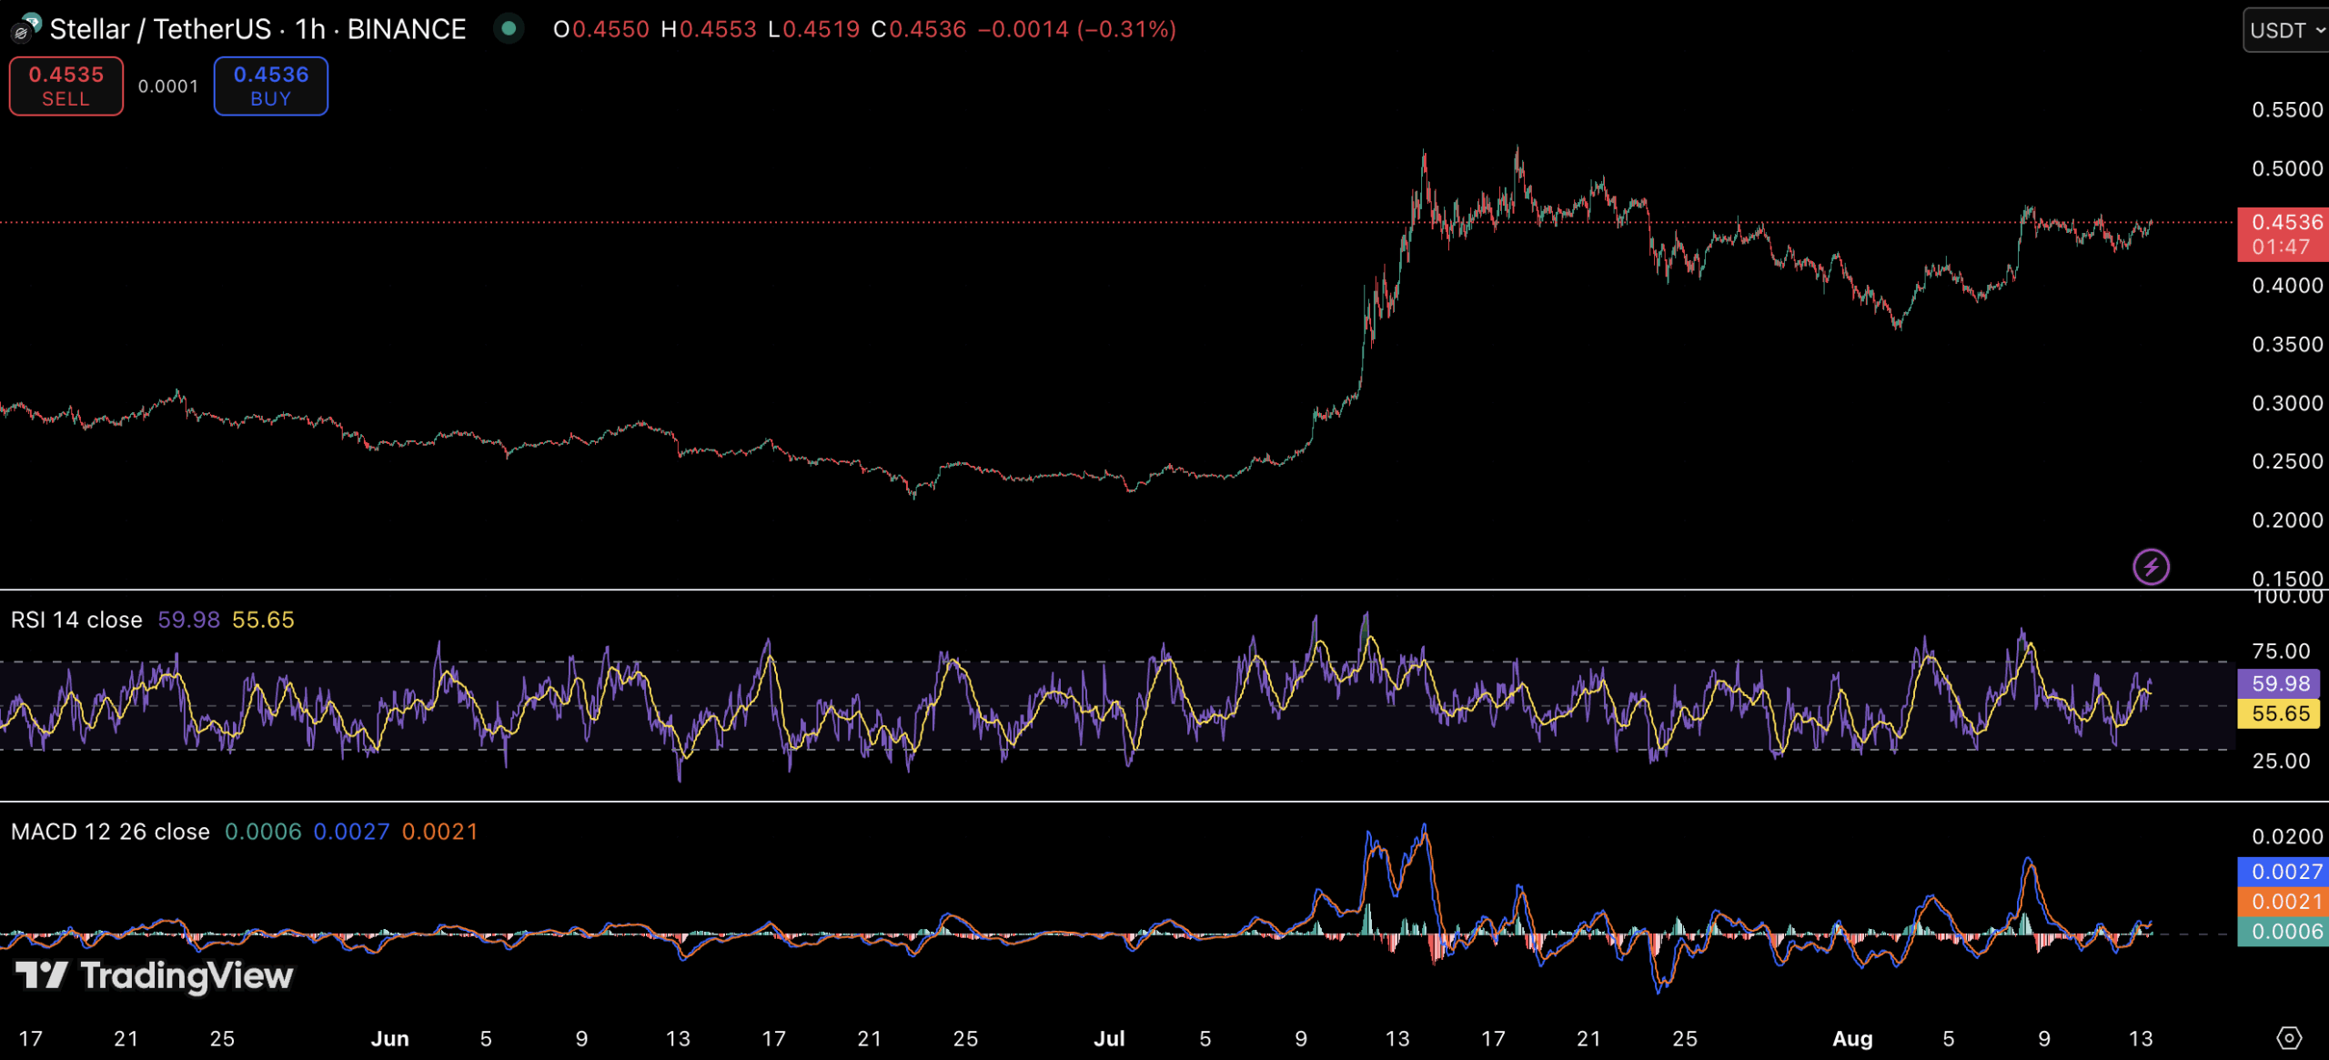Open chart settings hexagon gear icon
This screenshot has height=1060, width=2329.
tap(2288, 1037)
